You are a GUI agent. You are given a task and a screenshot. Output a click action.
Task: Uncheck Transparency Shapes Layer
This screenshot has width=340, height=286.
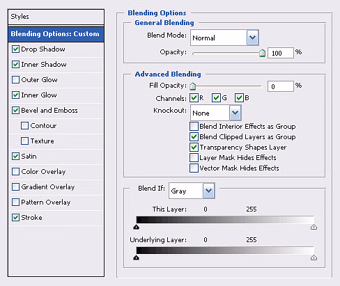(194, 148)
